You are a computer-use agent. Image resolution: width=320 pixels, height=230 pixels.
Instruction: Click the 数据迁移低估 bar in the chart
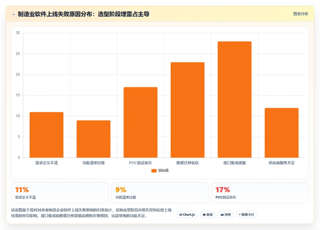187,110
